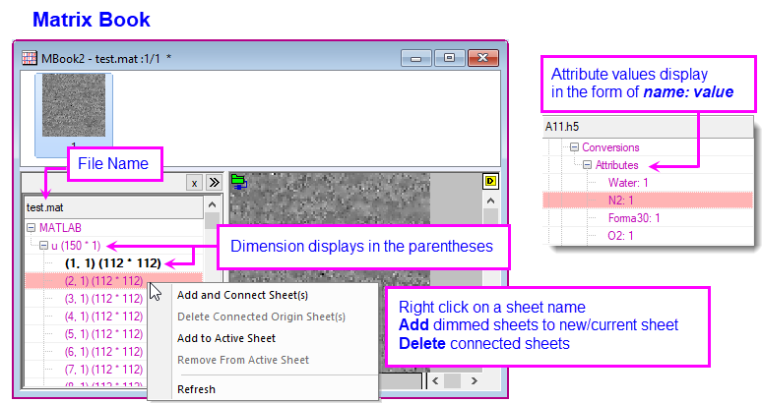Screen dimensions: 762x403
Task: Click the double-chevron collapse panel button
Action: coord(215,183)
